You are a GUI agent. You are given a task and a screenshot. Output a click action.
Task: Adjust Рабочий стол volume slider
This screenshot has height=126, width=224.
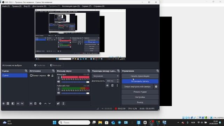[75, 93]
